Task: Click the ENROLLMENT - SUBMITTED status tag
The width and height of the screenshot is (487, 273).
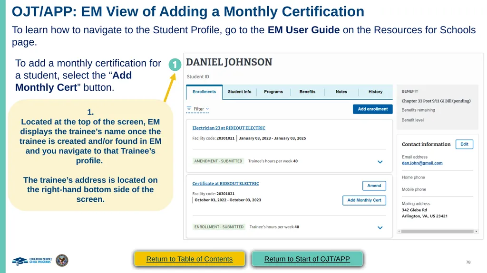Action: [x=219, y=227]
